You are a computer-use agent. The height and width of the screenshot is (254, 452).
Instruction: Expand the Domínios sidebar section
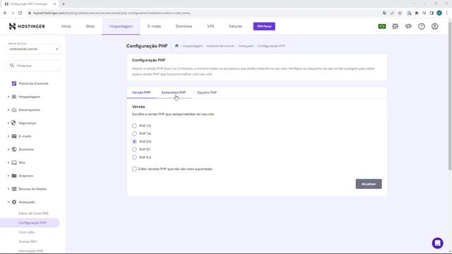(8, 150)
